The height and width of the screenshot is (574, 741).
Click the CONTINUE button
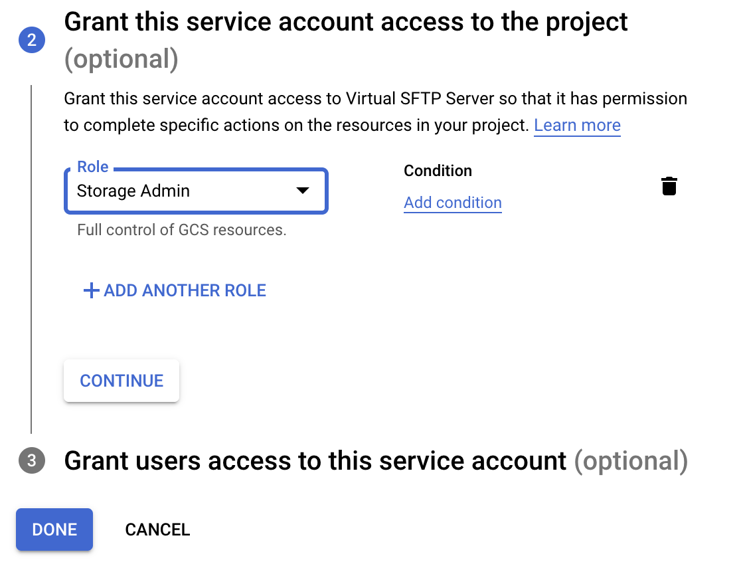tap(122, 381)
